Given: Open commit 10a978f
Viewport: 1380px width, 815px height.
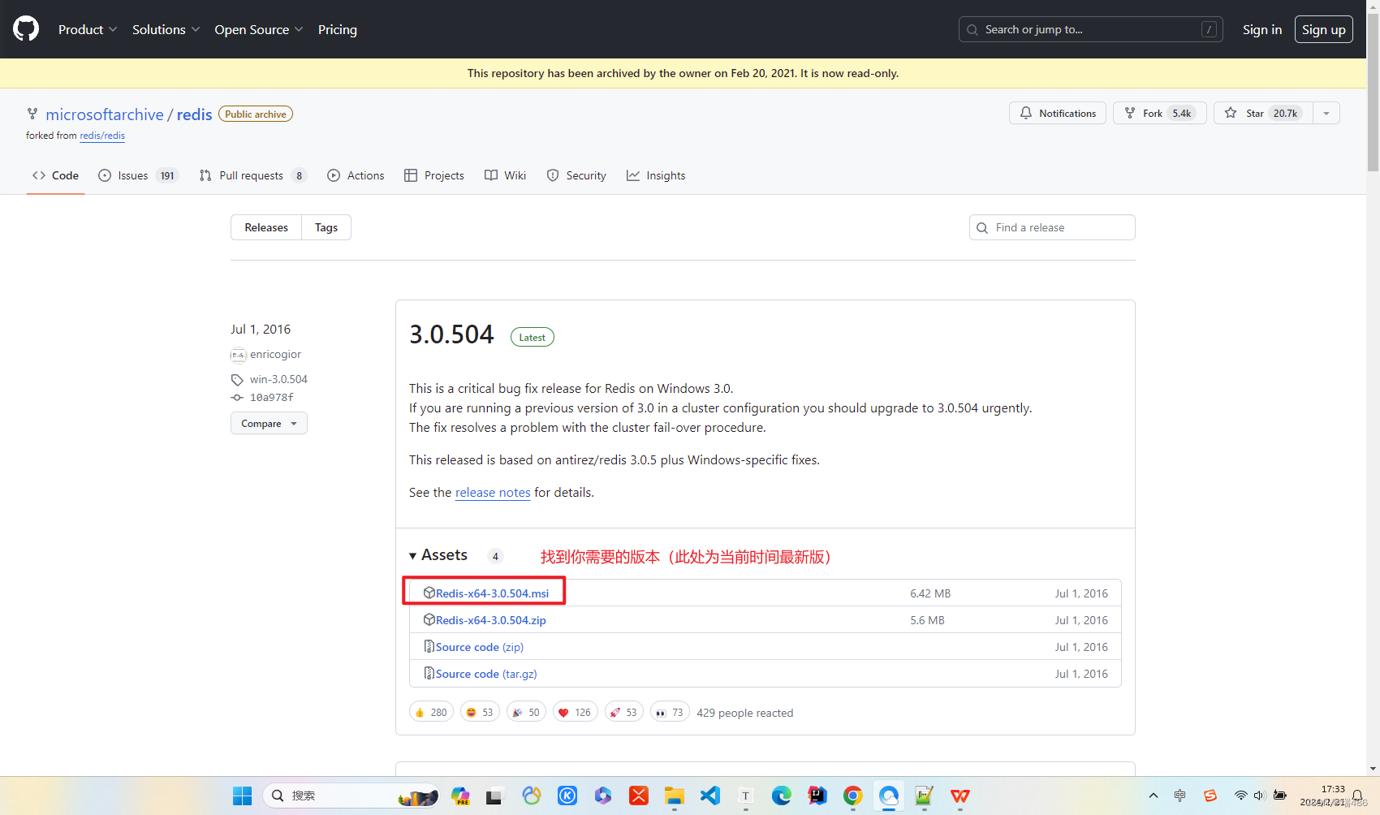Looking at the screenshot, I should pos(271,397).
